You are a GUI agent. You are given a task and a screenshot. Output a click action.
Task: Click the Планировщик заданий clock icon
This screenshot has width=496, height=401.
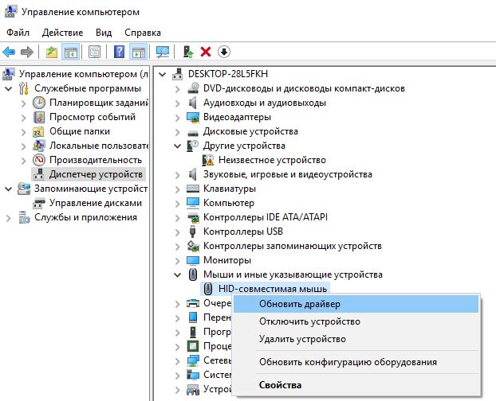(39, 103)
